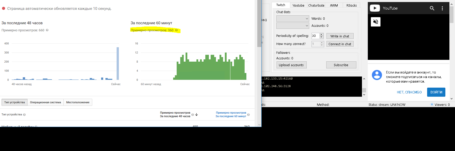Click the ВОЙТИ sign-in button
The image size is (455, 151).
tap(436, 92)
